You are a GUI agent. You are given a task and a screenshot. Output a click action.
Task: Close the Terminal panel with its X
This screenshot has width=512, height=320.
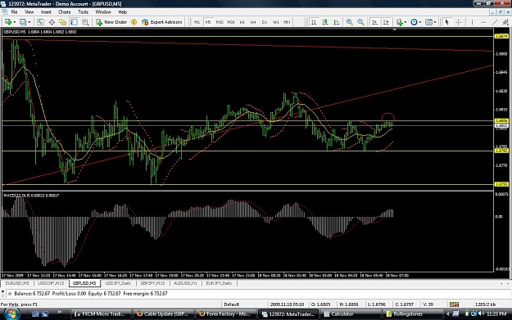3,291
